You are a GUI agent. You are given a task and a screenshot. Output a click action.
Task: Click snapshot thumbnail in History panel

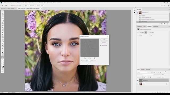click(140, 13)
